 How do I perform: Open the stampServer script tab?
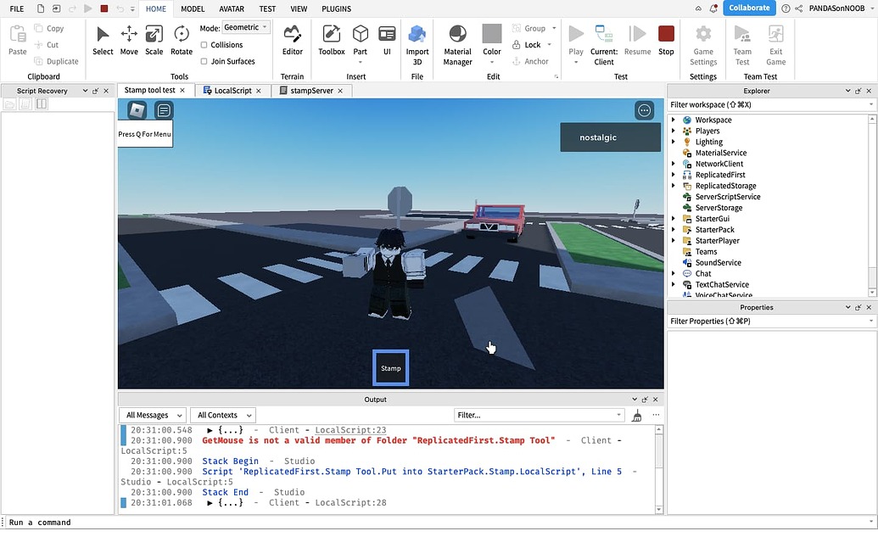click(x=309, y=88)
